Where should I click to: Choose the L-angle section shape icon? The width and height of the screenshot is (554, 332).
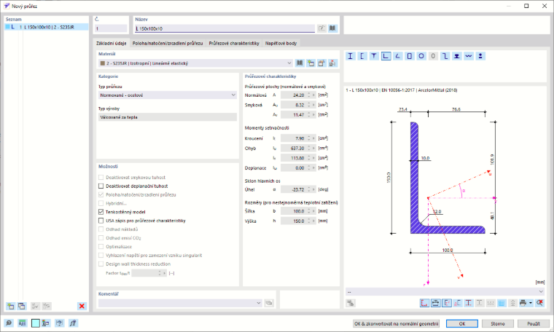[x=386, y=56]
